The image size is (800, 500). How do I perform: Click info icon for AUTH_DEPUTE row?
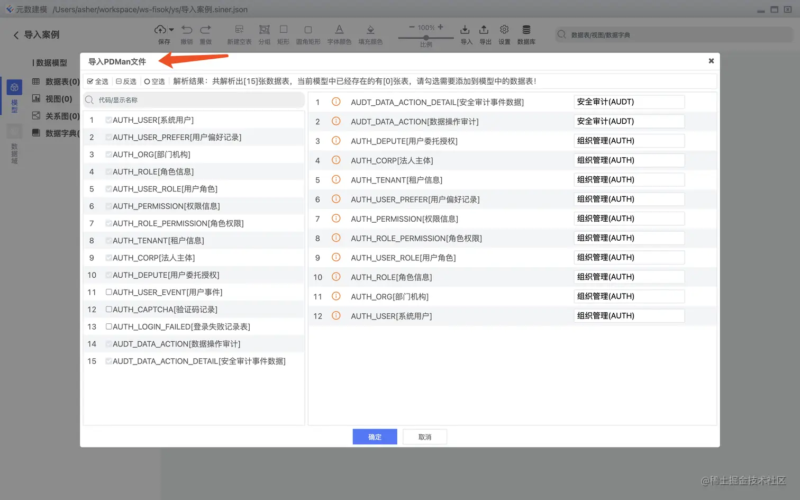click(x=336, y=141)
